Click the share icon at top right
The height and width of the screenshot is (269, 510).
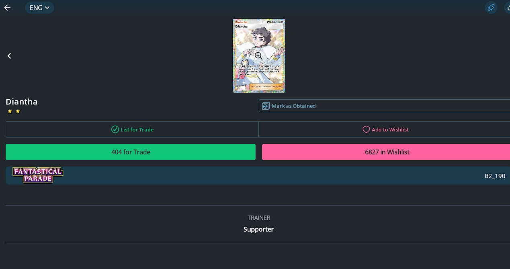click(507, 8)
